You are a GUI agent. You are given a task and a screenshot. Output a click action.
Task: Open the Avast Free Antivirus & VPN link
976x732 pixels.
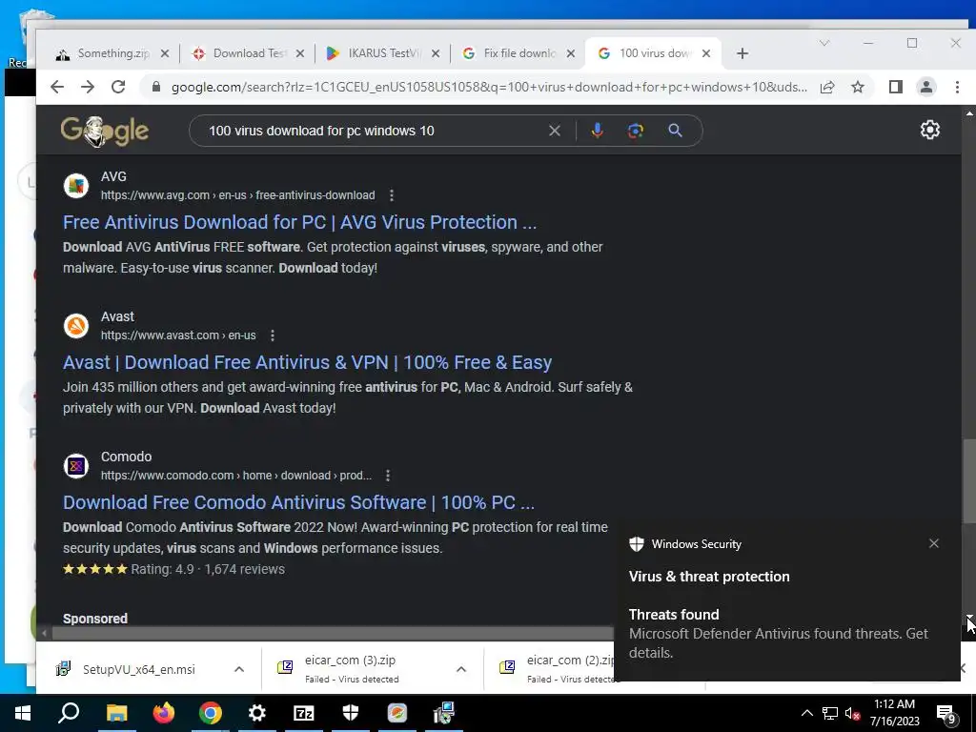[308, 362]
